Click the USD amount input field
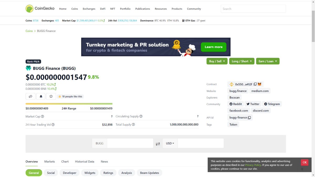This screenshot has height=177, width=315. (201, 143)
